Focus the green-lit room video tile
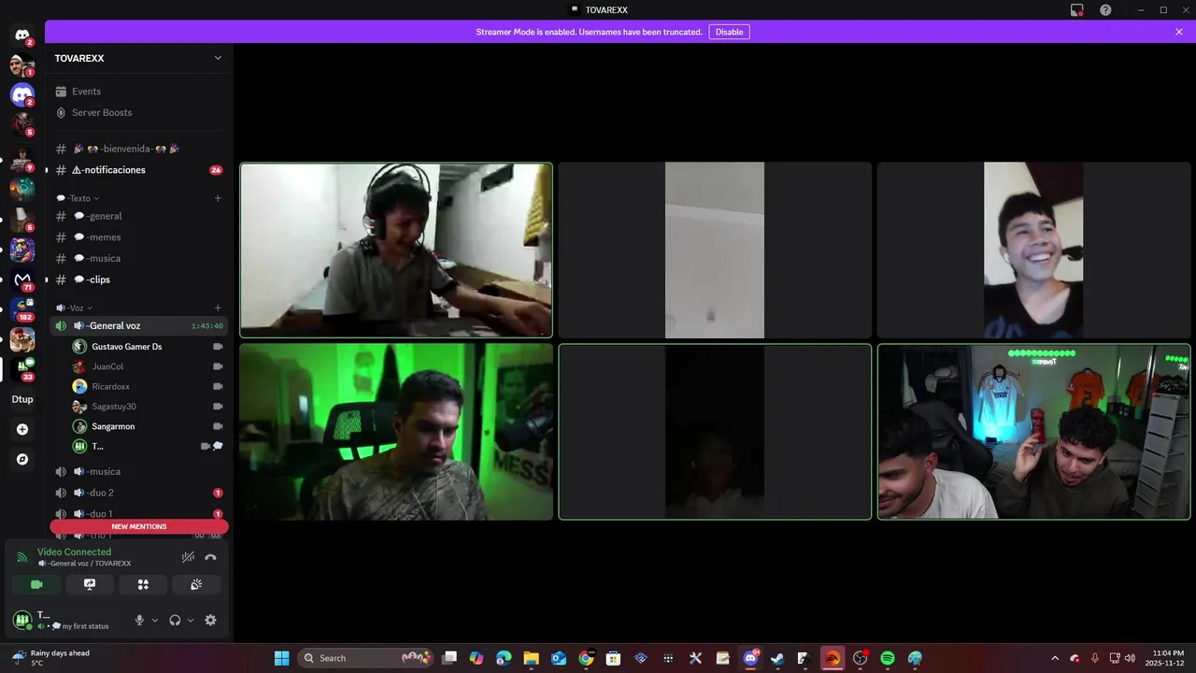This screenshot has width=1196, height=673. pyautogui.click(x=396, y=432)
